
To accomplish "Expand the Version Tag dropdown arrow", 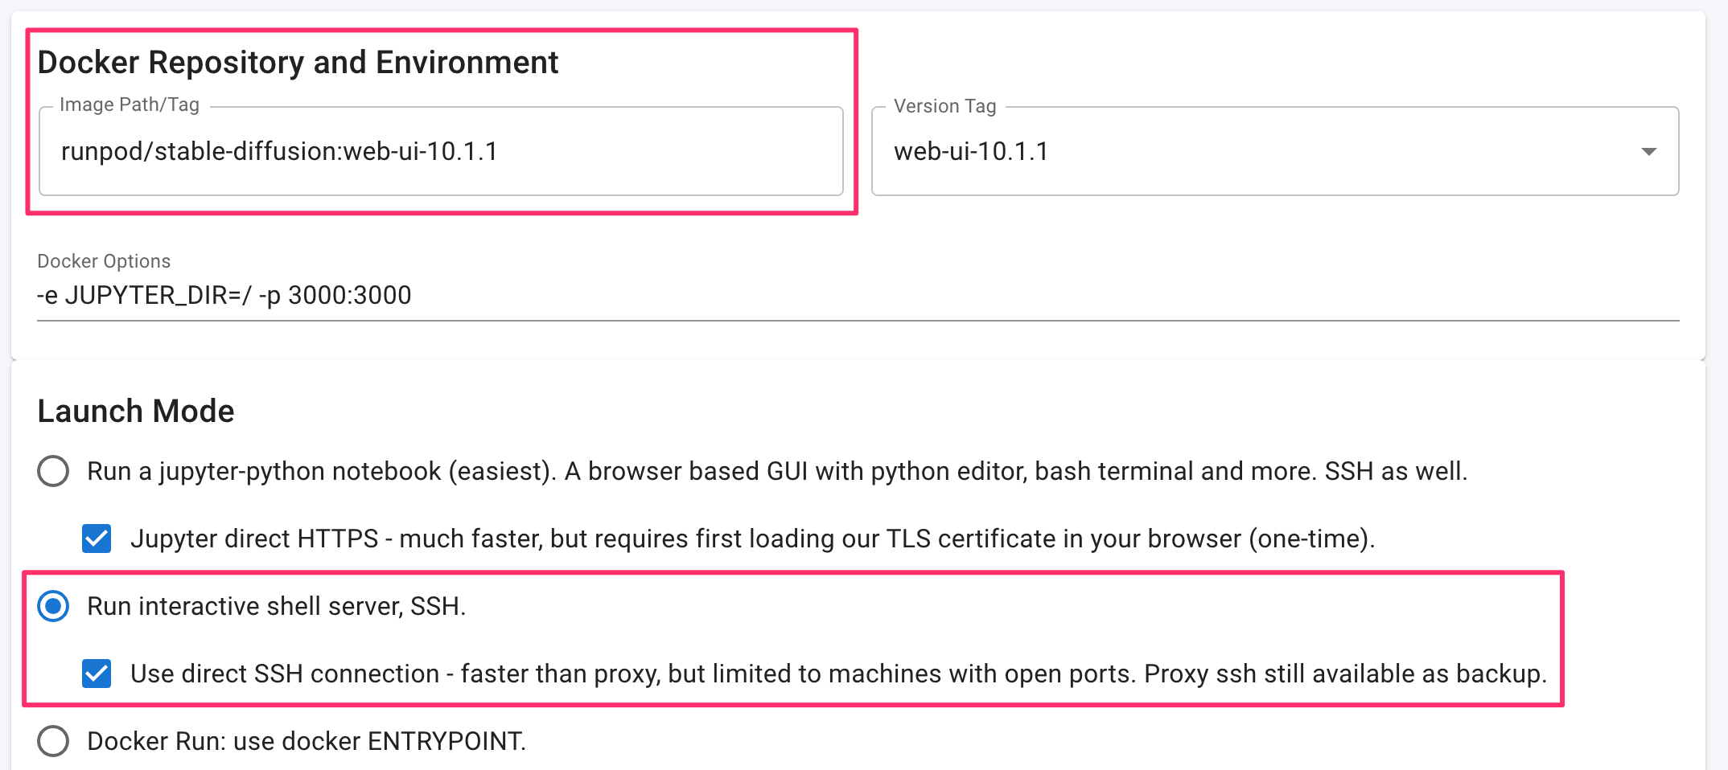I will click(x=1648, y=152).
